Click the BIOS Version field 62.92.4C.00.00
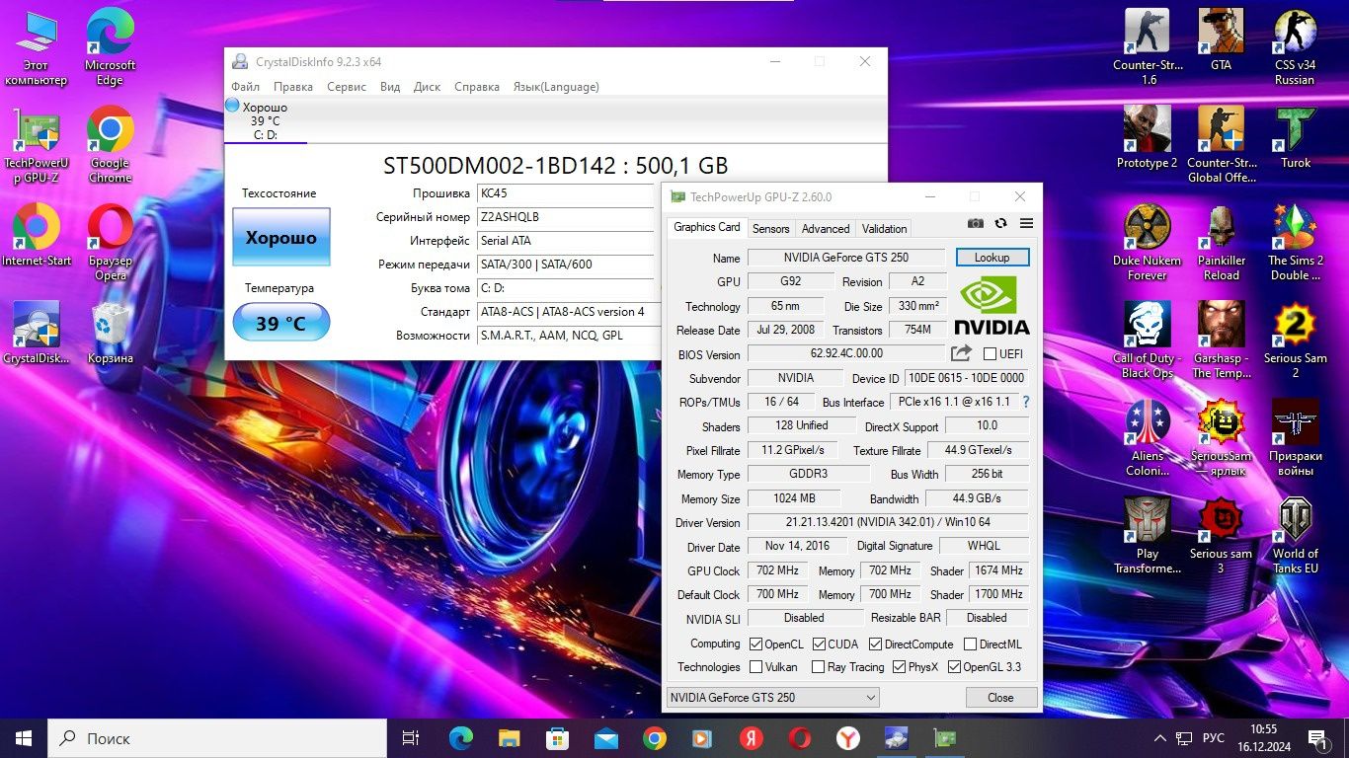The height and width of the screenshot is (758, 1349). pos(846,353)
